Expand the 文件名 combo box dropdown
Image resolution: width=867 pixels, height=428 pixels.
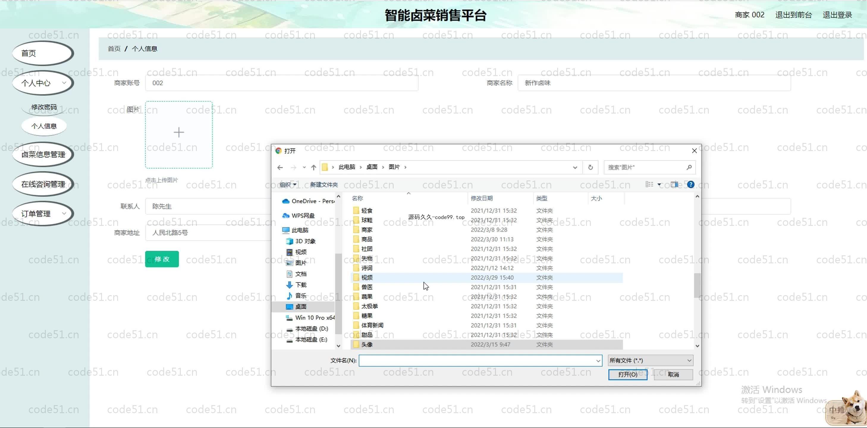point(598,361)
